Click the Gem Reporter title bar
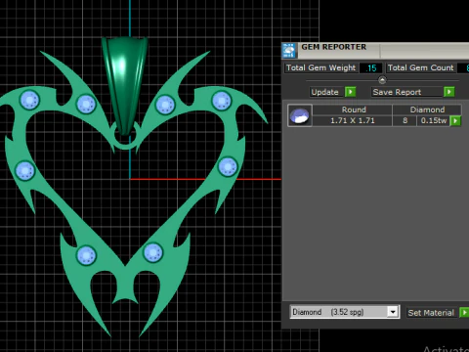This screenshot has height=352, width=469. (374, 50)
